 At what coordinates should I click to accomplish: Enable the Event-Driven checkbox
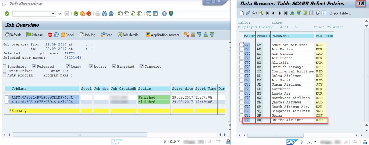[x=5, y=71]
